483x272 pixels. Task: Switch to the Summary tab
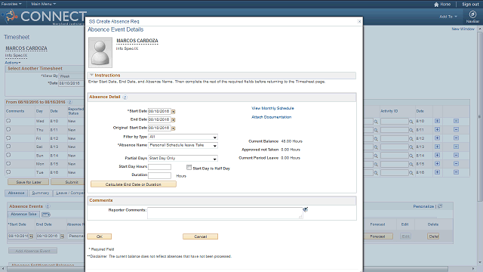tap(41, 193)
